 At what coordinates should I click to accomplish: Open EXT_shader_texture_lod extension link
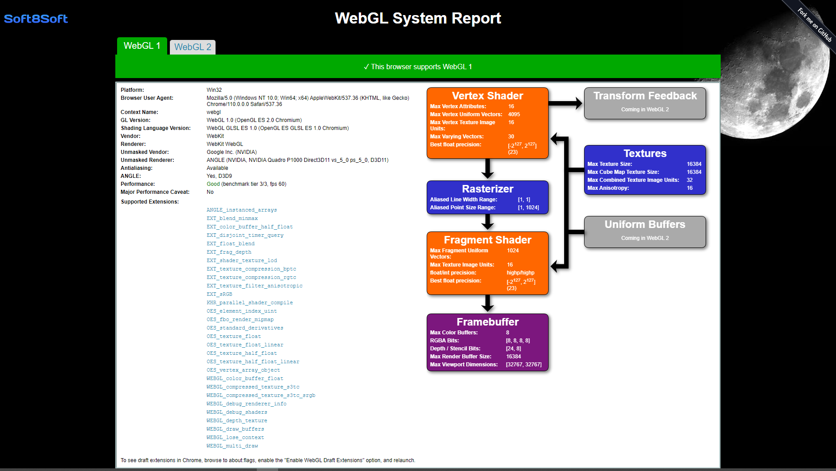coord(242,260)
